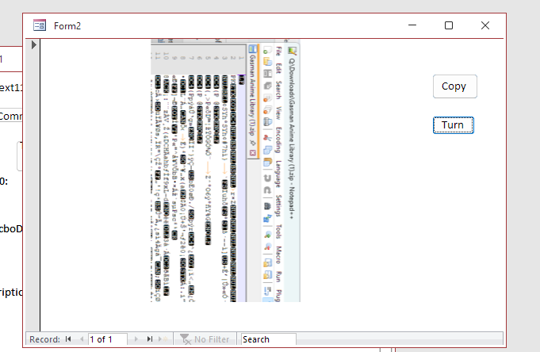Go to previous record
This screenshot has width=540, height=352.
[81, 339]
